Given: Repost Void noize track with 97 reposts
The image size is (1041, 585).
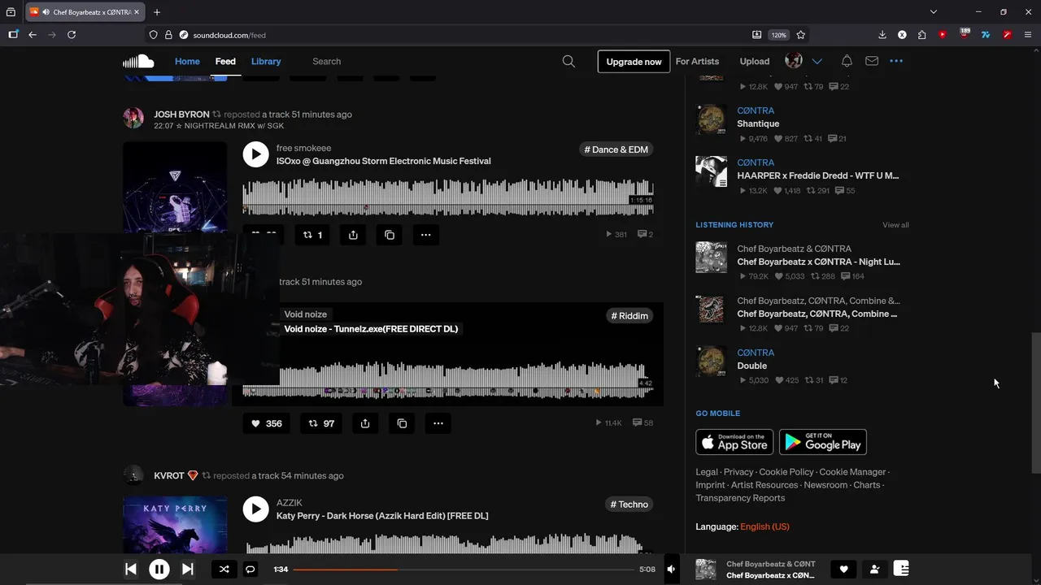Looking at the screenshot, I should tap(320, 423).
